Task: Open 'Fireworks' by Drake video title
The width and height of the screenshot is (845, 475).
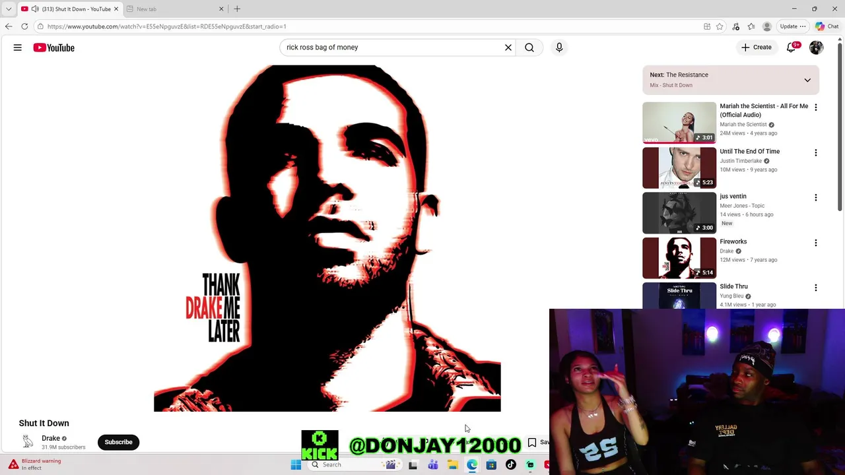Action: point(733,241)
